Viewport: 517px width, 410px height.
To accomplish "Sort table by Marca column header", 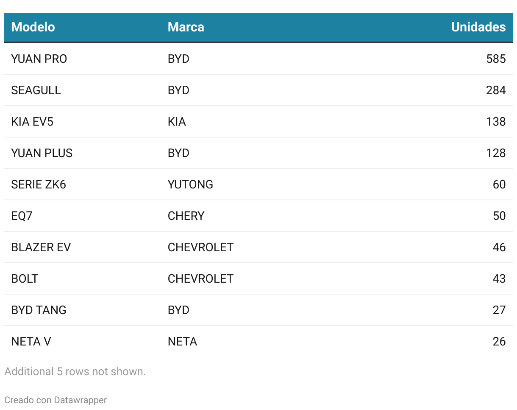I will (x=186, y=27).
